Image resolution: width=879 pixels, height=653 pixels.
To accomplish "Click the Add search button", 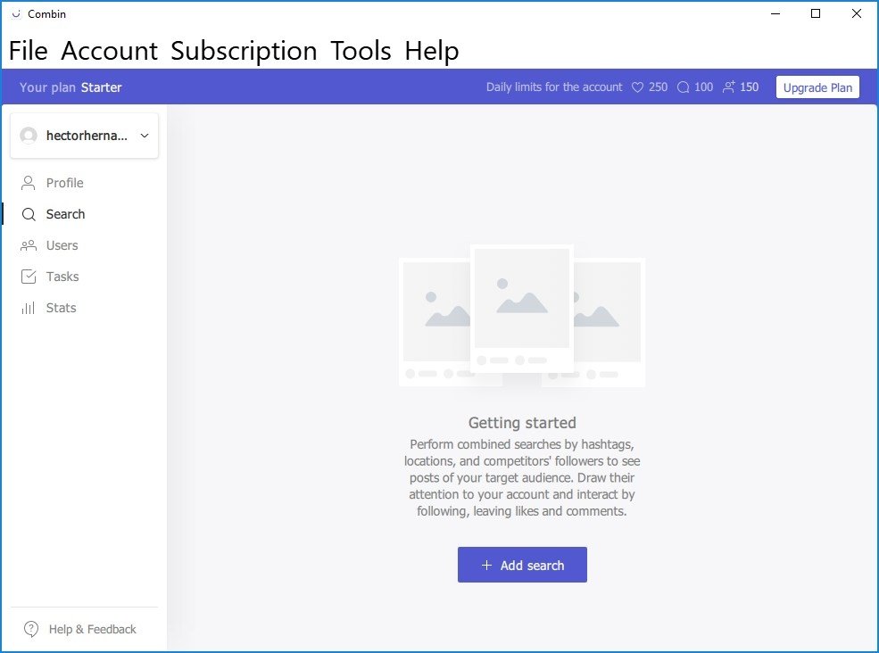I will tap(522, 565).
